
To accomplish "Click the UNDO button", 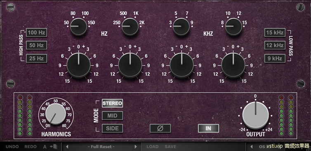I will click(x=12, y=146).
